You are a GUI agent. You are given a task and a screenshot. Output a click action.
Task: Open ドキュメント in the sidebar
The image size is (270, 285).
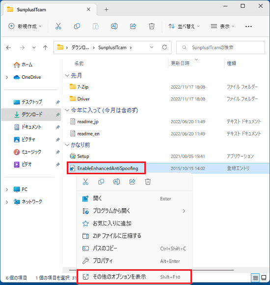coord(28,127)
